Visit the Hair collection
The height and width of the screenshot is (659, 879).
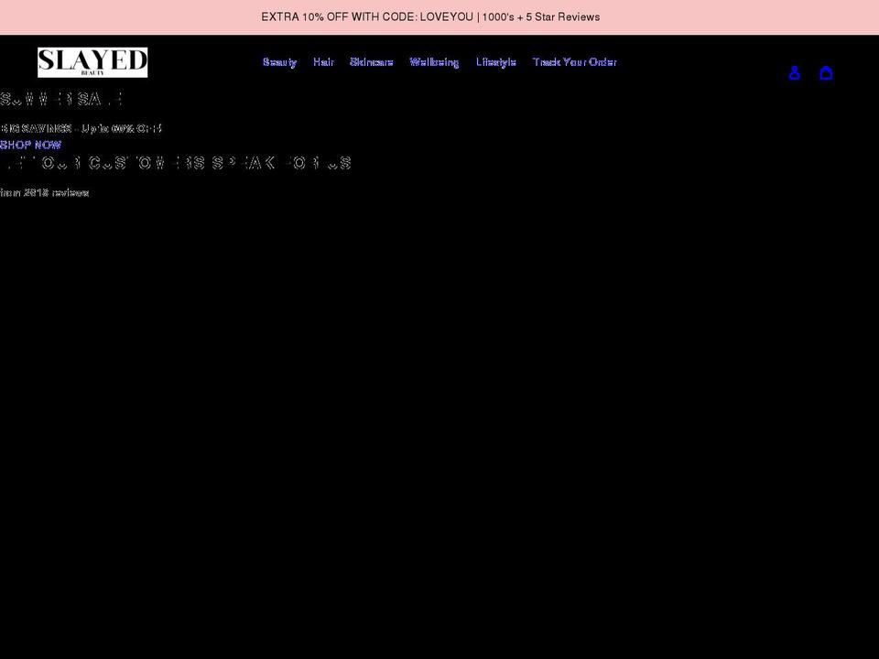coord(322,62)
